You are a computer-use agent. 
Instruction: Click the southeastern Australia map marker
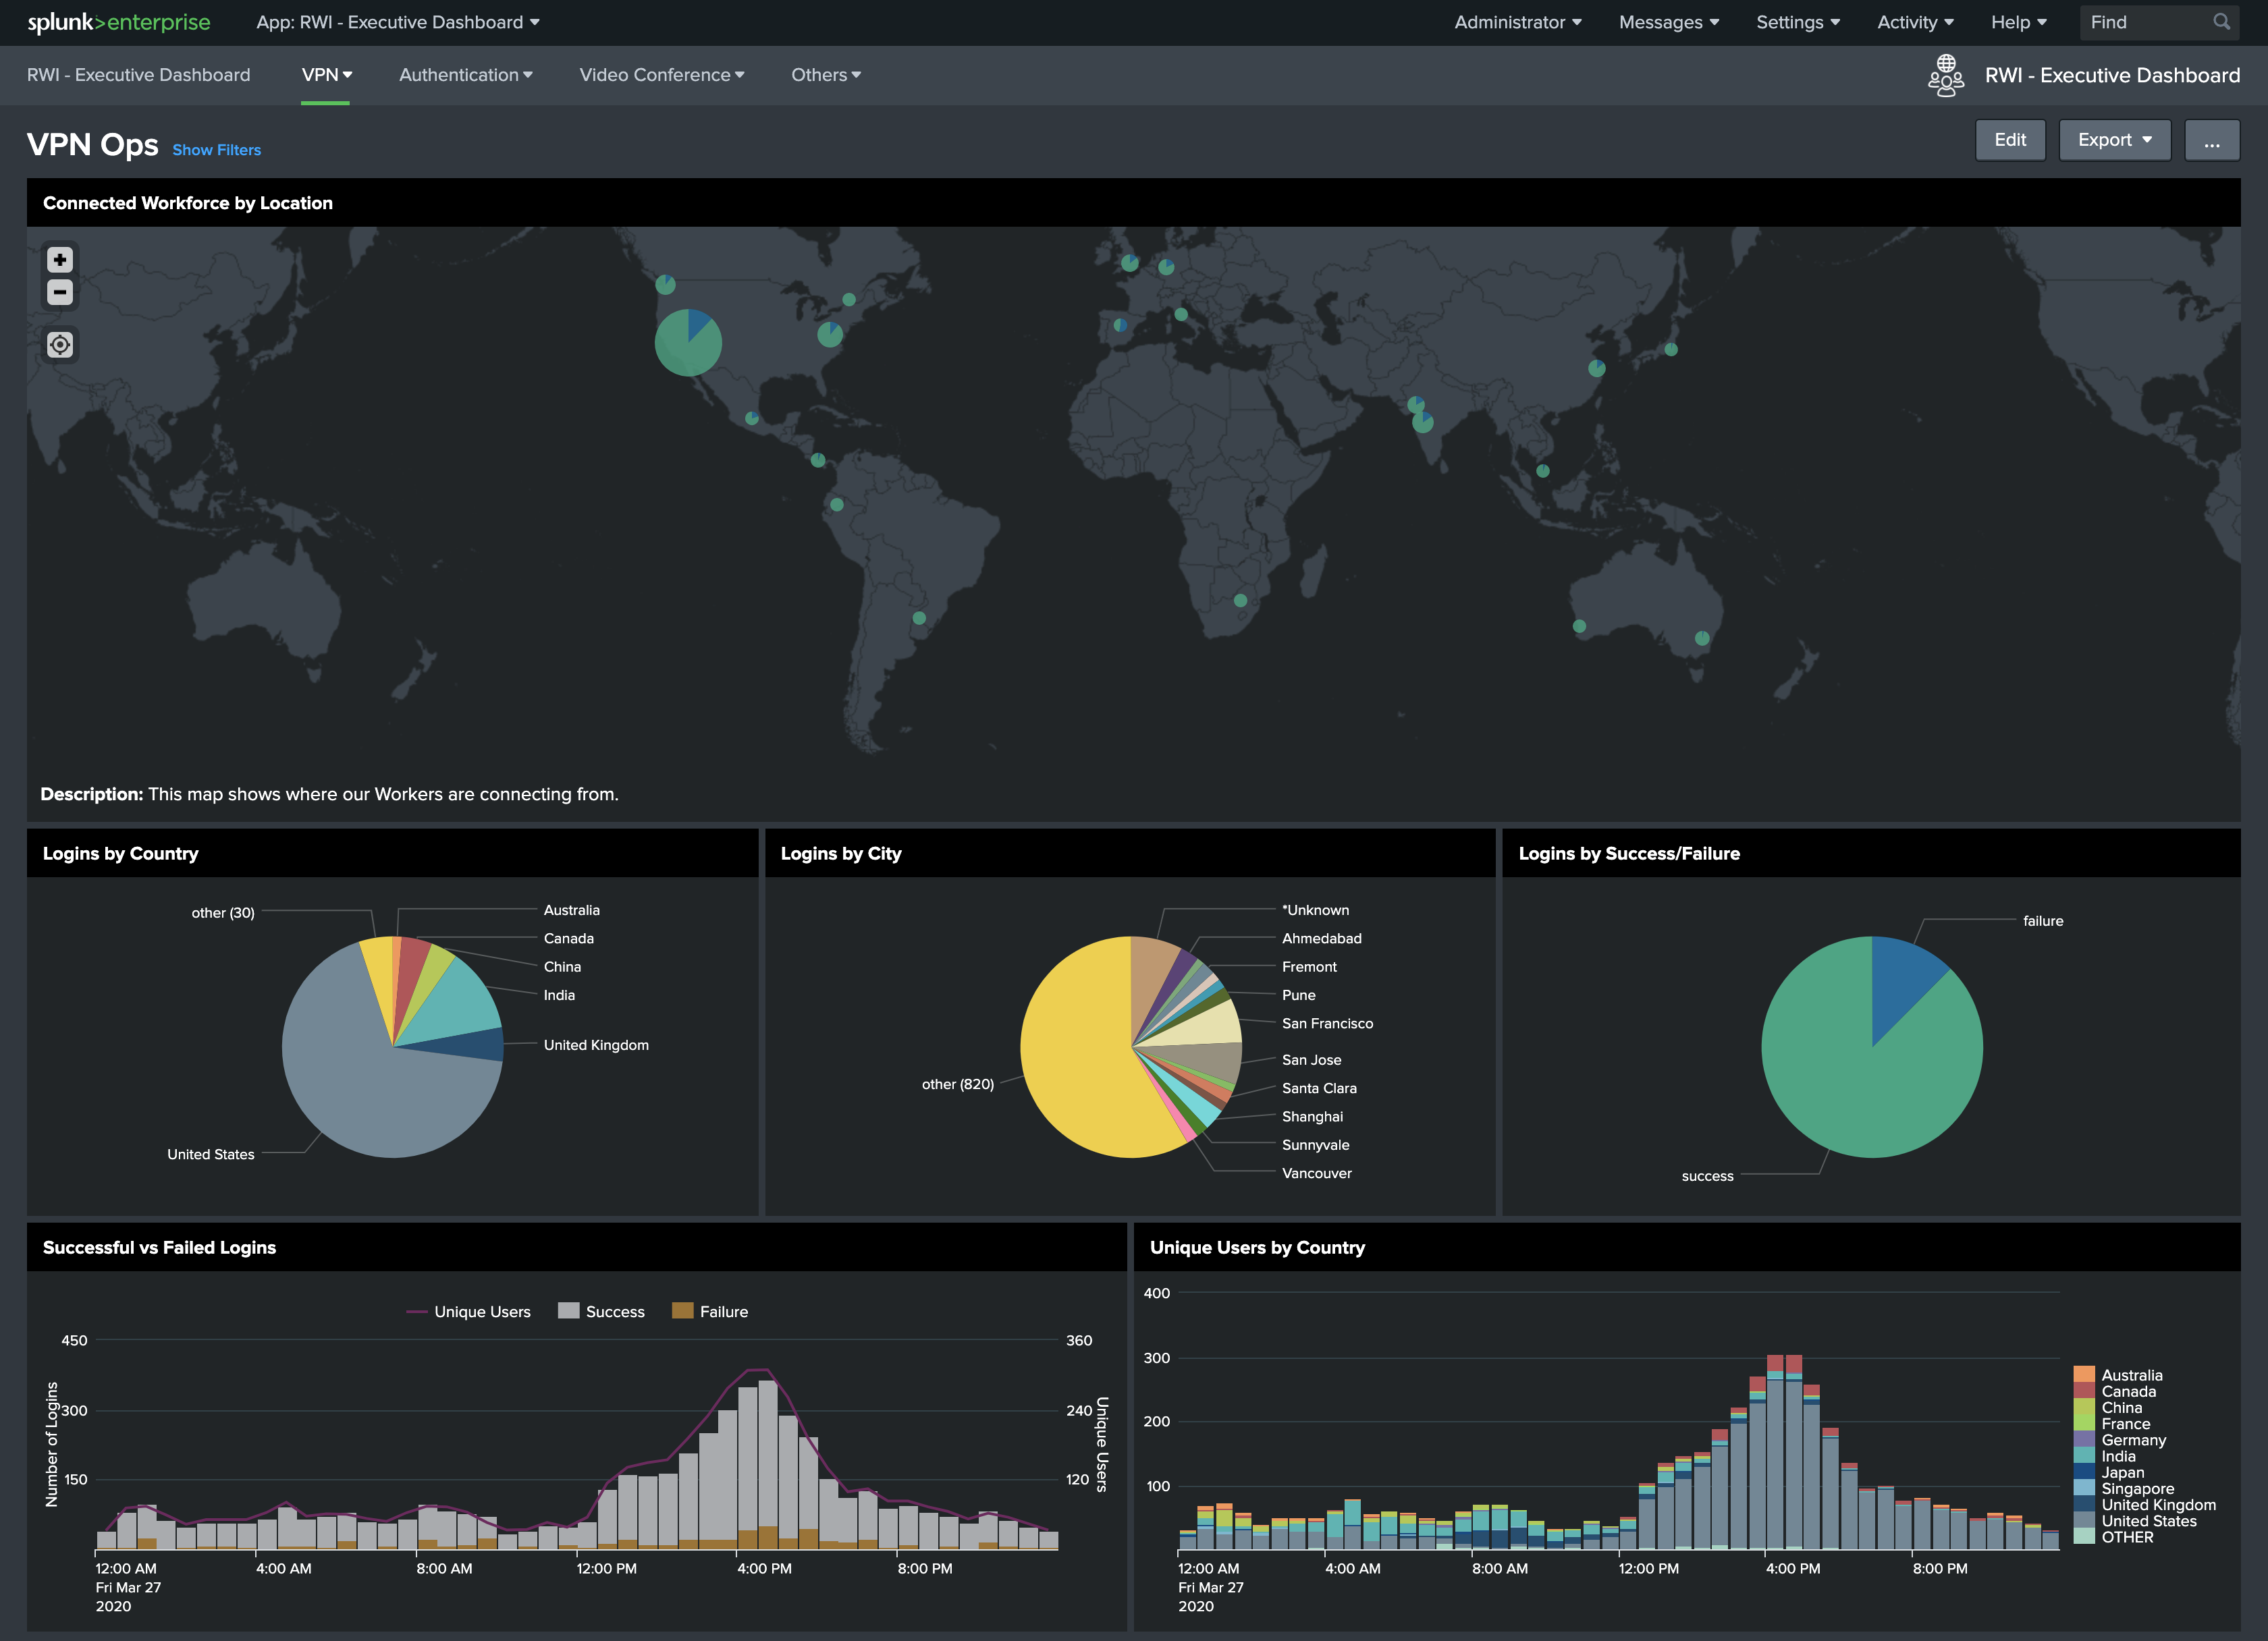point(1702,638)
